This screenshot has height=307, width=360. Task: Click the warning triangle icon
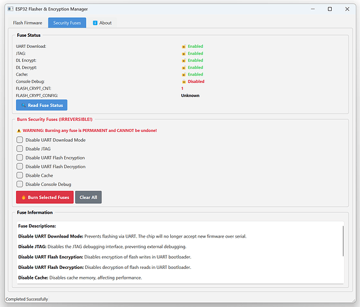click(x=19, y=131)
